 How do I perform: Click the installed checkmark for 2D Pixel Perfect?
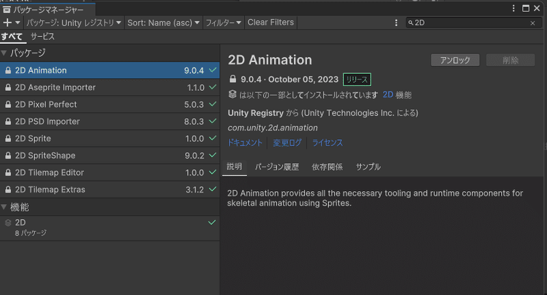(213, 104)
